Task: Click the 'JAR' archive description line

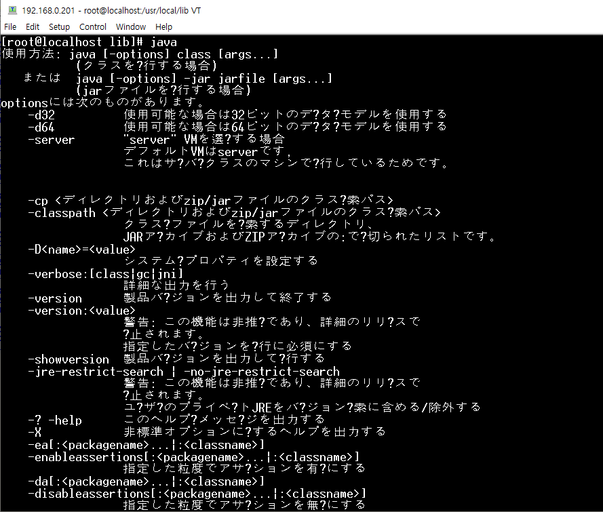Action: pos(309,237)
